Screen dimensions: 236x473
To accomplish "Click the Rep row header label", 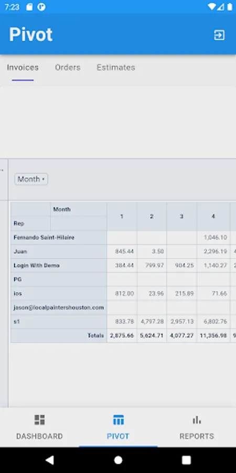I will pos(19,223).
